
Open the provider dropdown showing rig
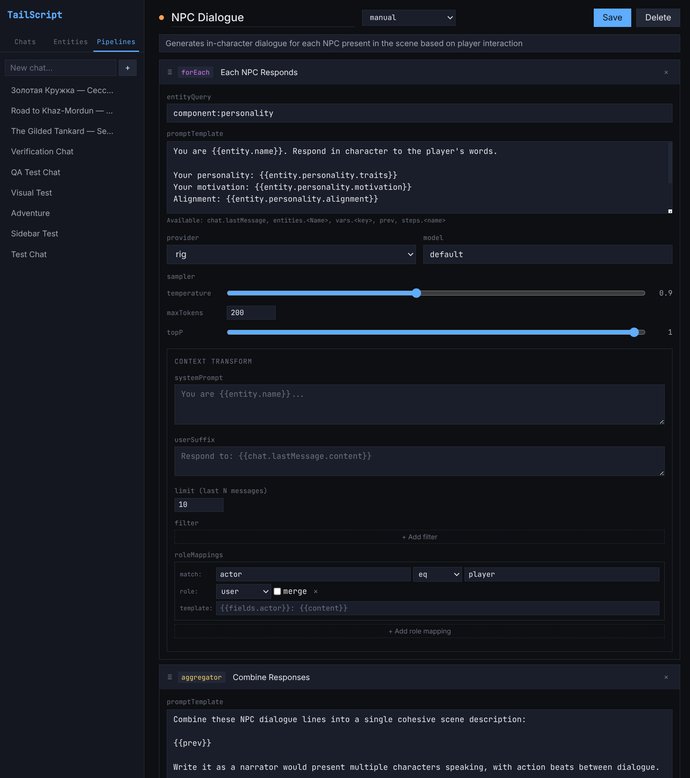click(x=291, y=254)
